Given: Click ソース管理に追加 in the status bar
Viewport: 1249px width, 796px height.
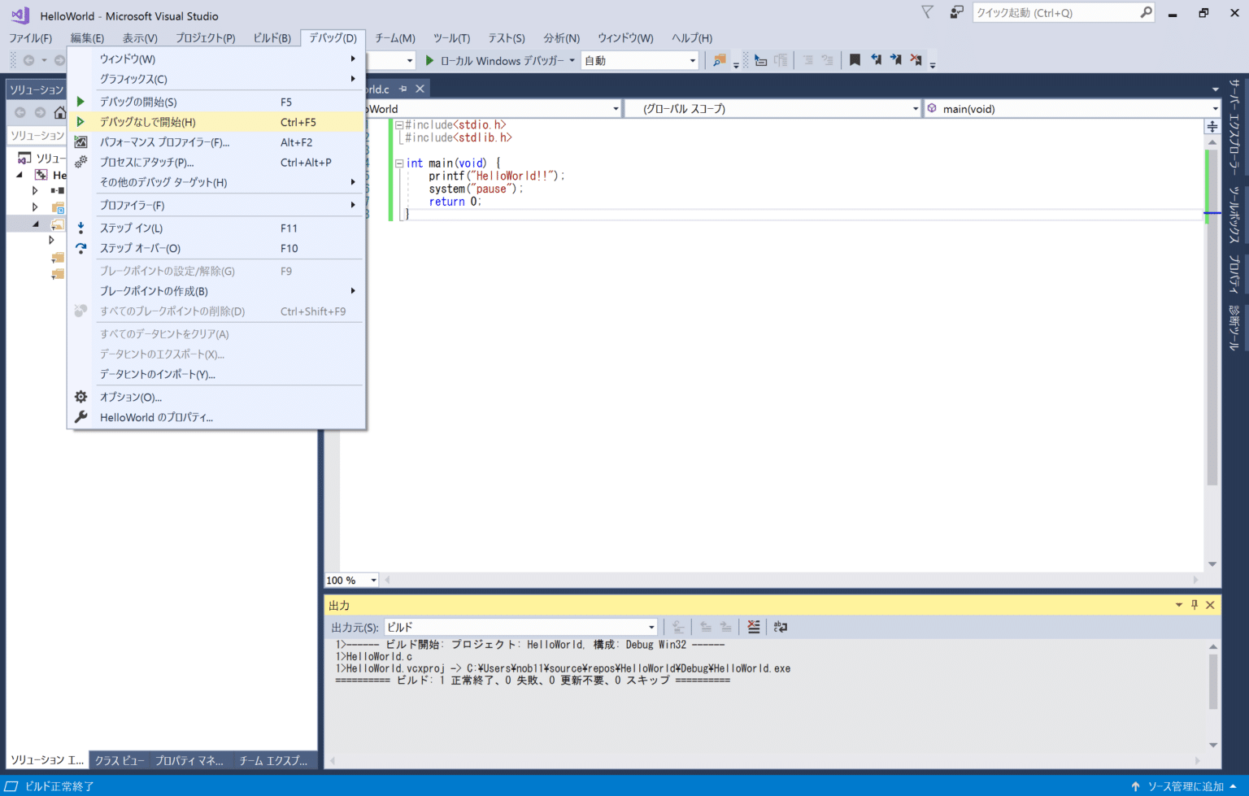Looking at the screenshot, I should coord(1186,786).
